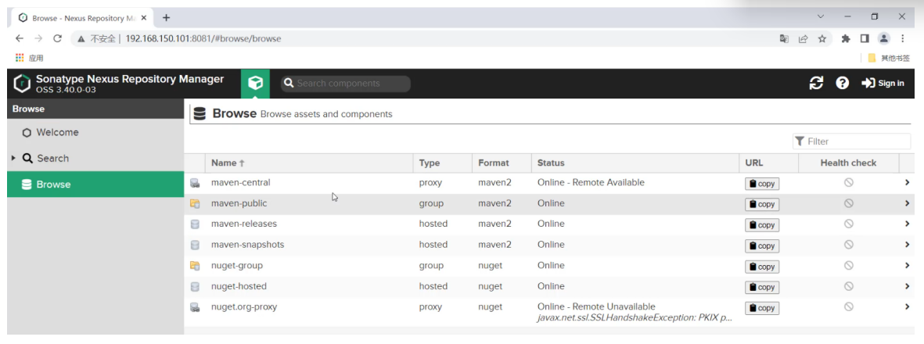Click the maven-releases hosted repository icon
The image size is (924, 344).
(195, 224)
